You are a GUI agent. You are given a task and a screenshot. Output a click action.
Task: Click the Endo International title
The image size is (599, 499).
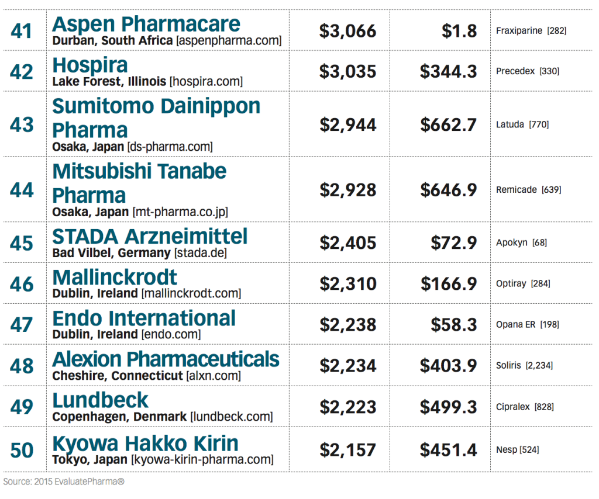coord(144,318)
